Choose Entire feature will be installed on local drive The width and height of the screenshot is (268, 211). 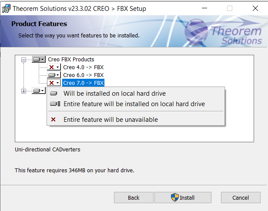[x=136, y=104]
